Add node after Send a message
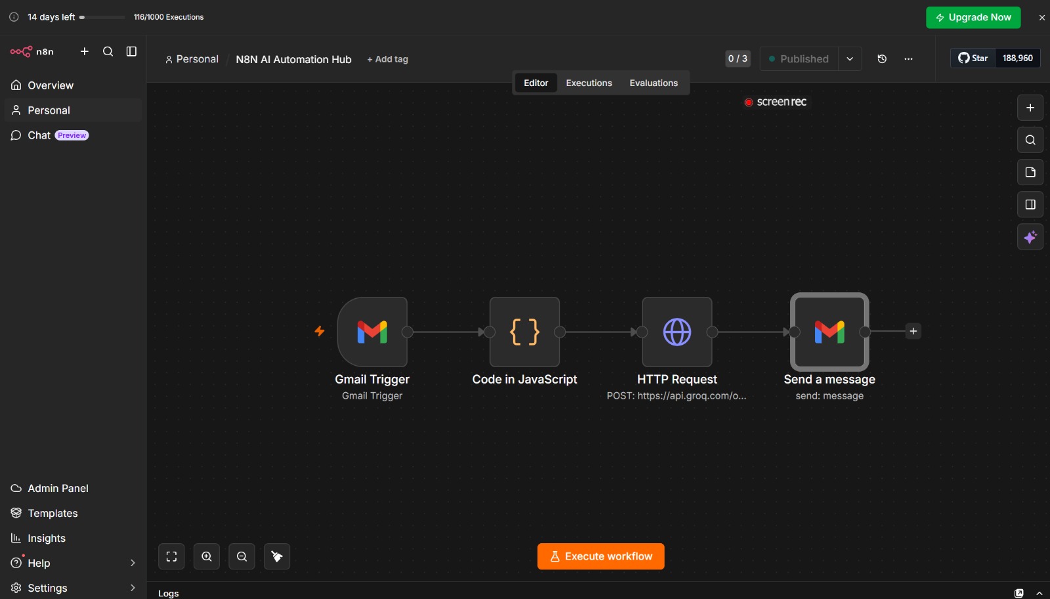The height and width of the screenshot is (599, 1050). pos(913,331)
